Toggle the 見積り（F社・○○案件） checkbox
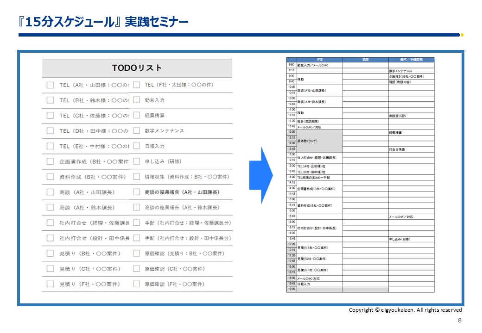Viewport: 482px width, 333px height. pos(51,284)
